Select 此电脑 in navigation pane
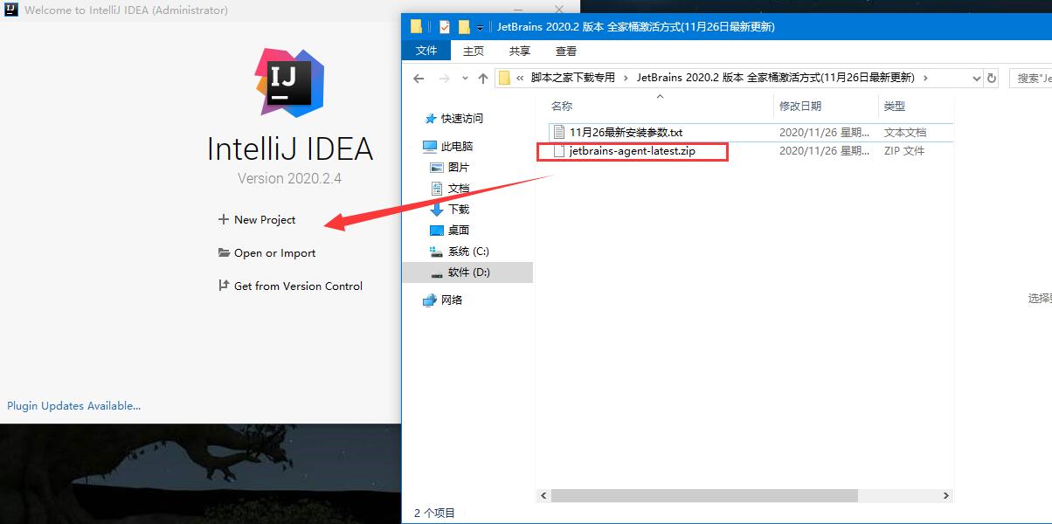Image resolution: width=1052 pixels, height=524 pixels. (457, 147)
